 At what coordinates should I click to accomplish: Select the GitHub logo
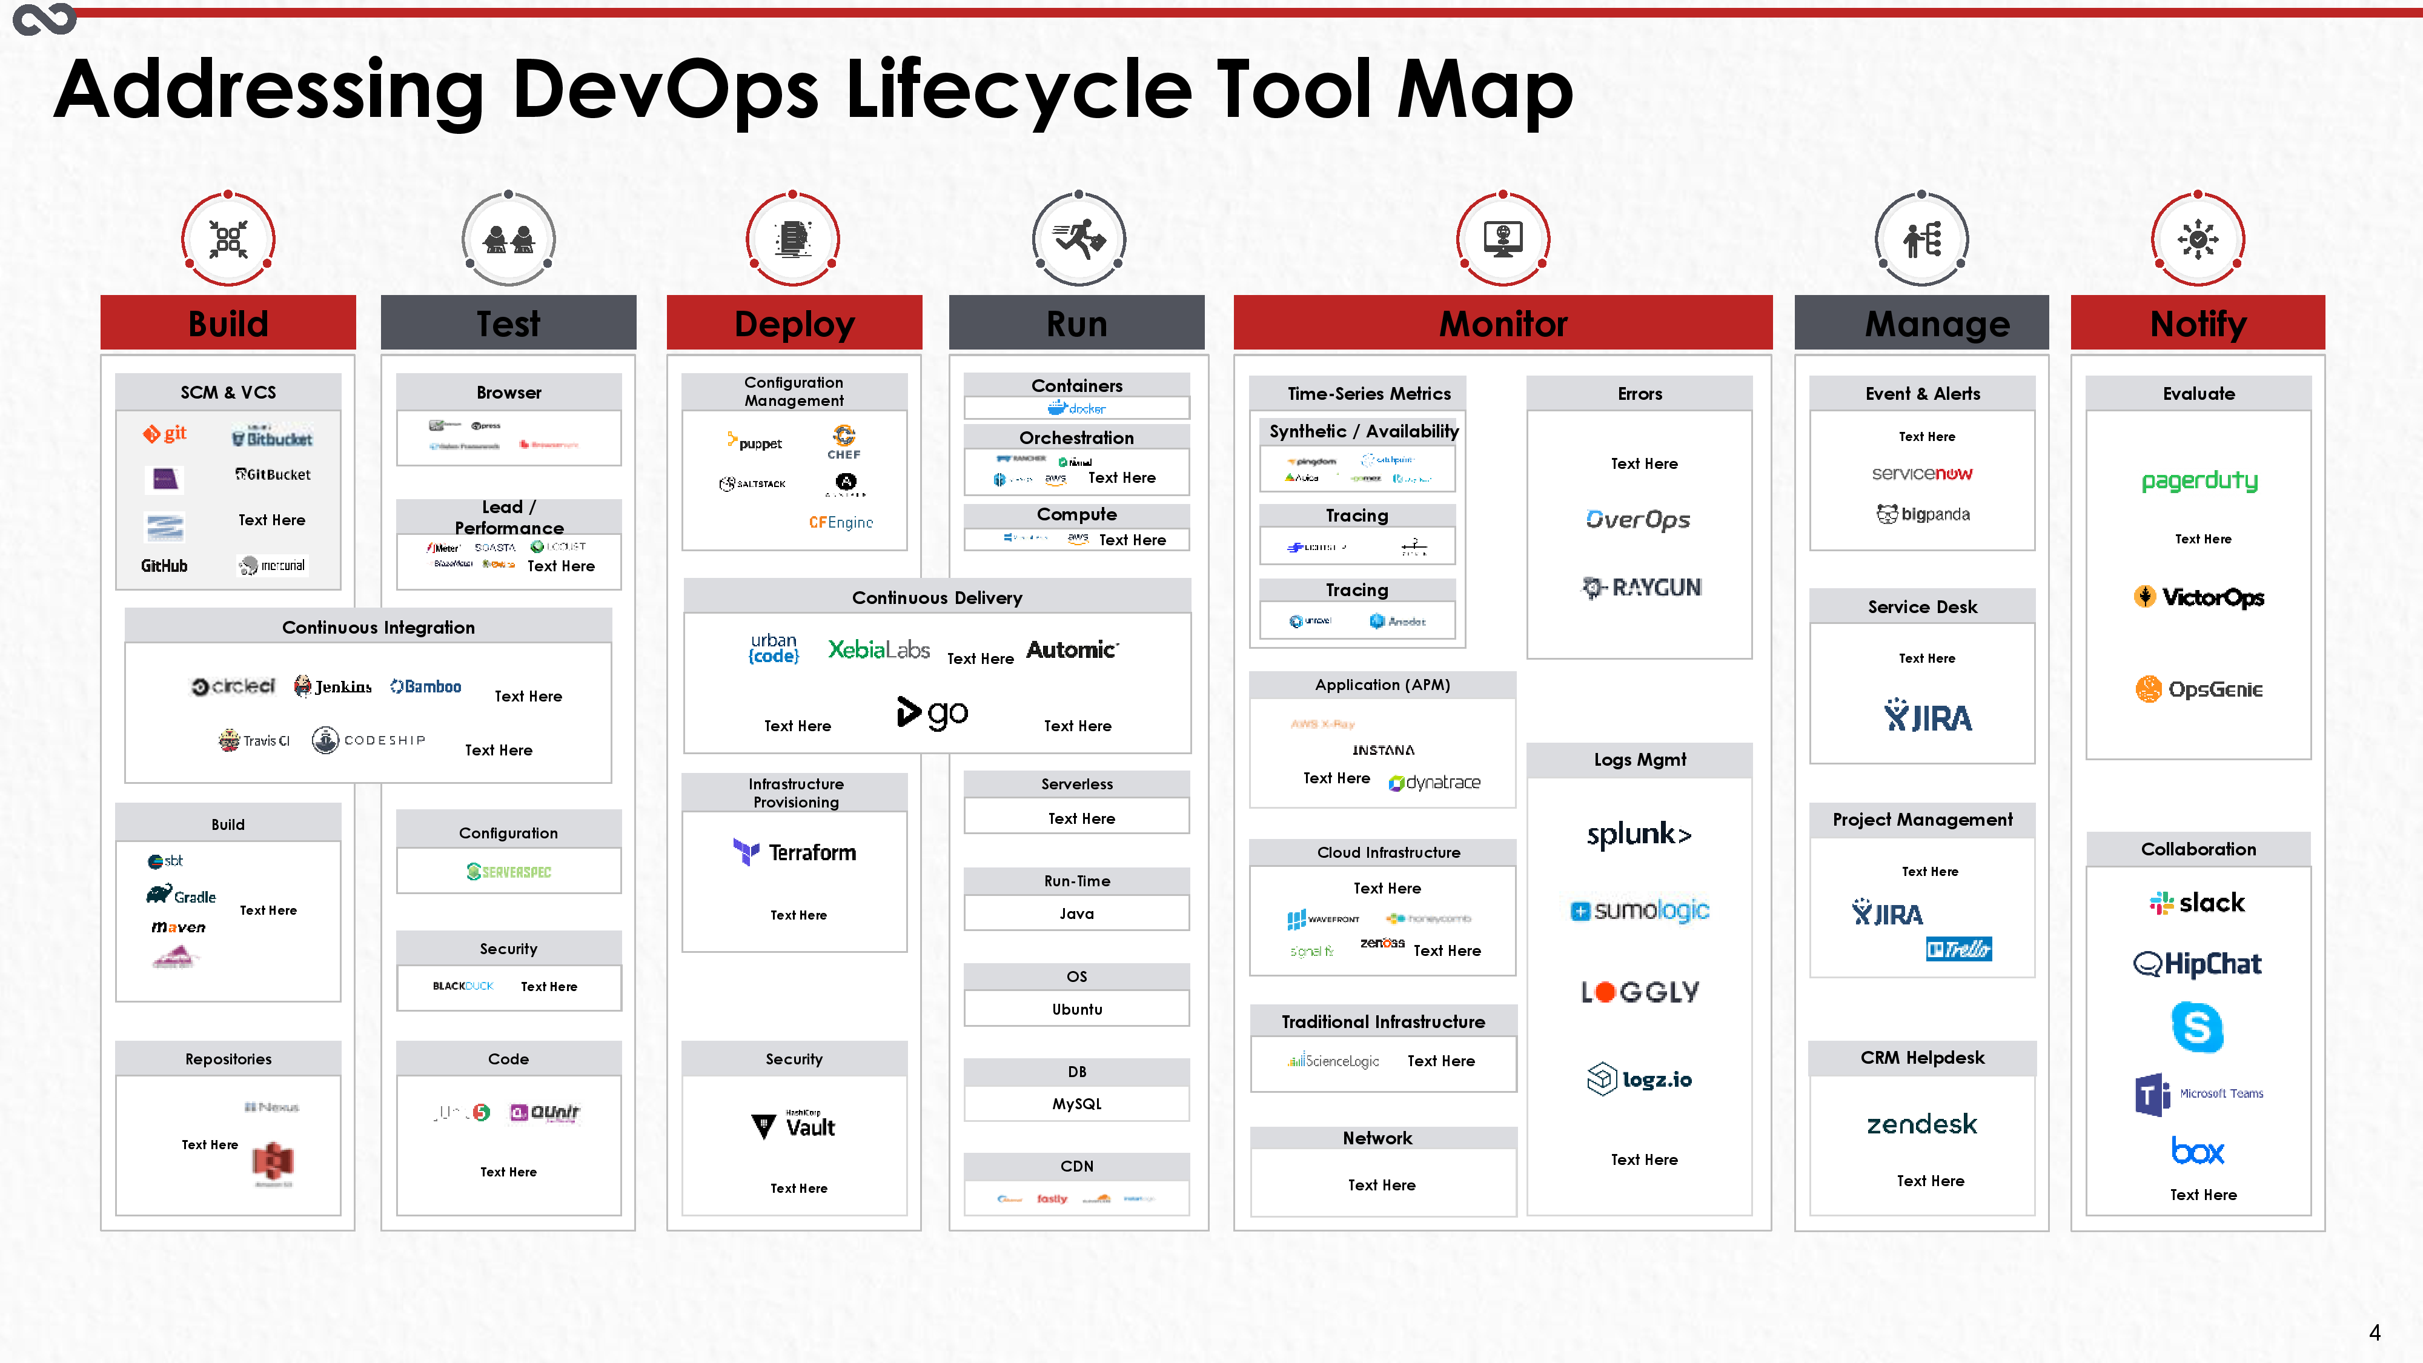click(164, 565)
